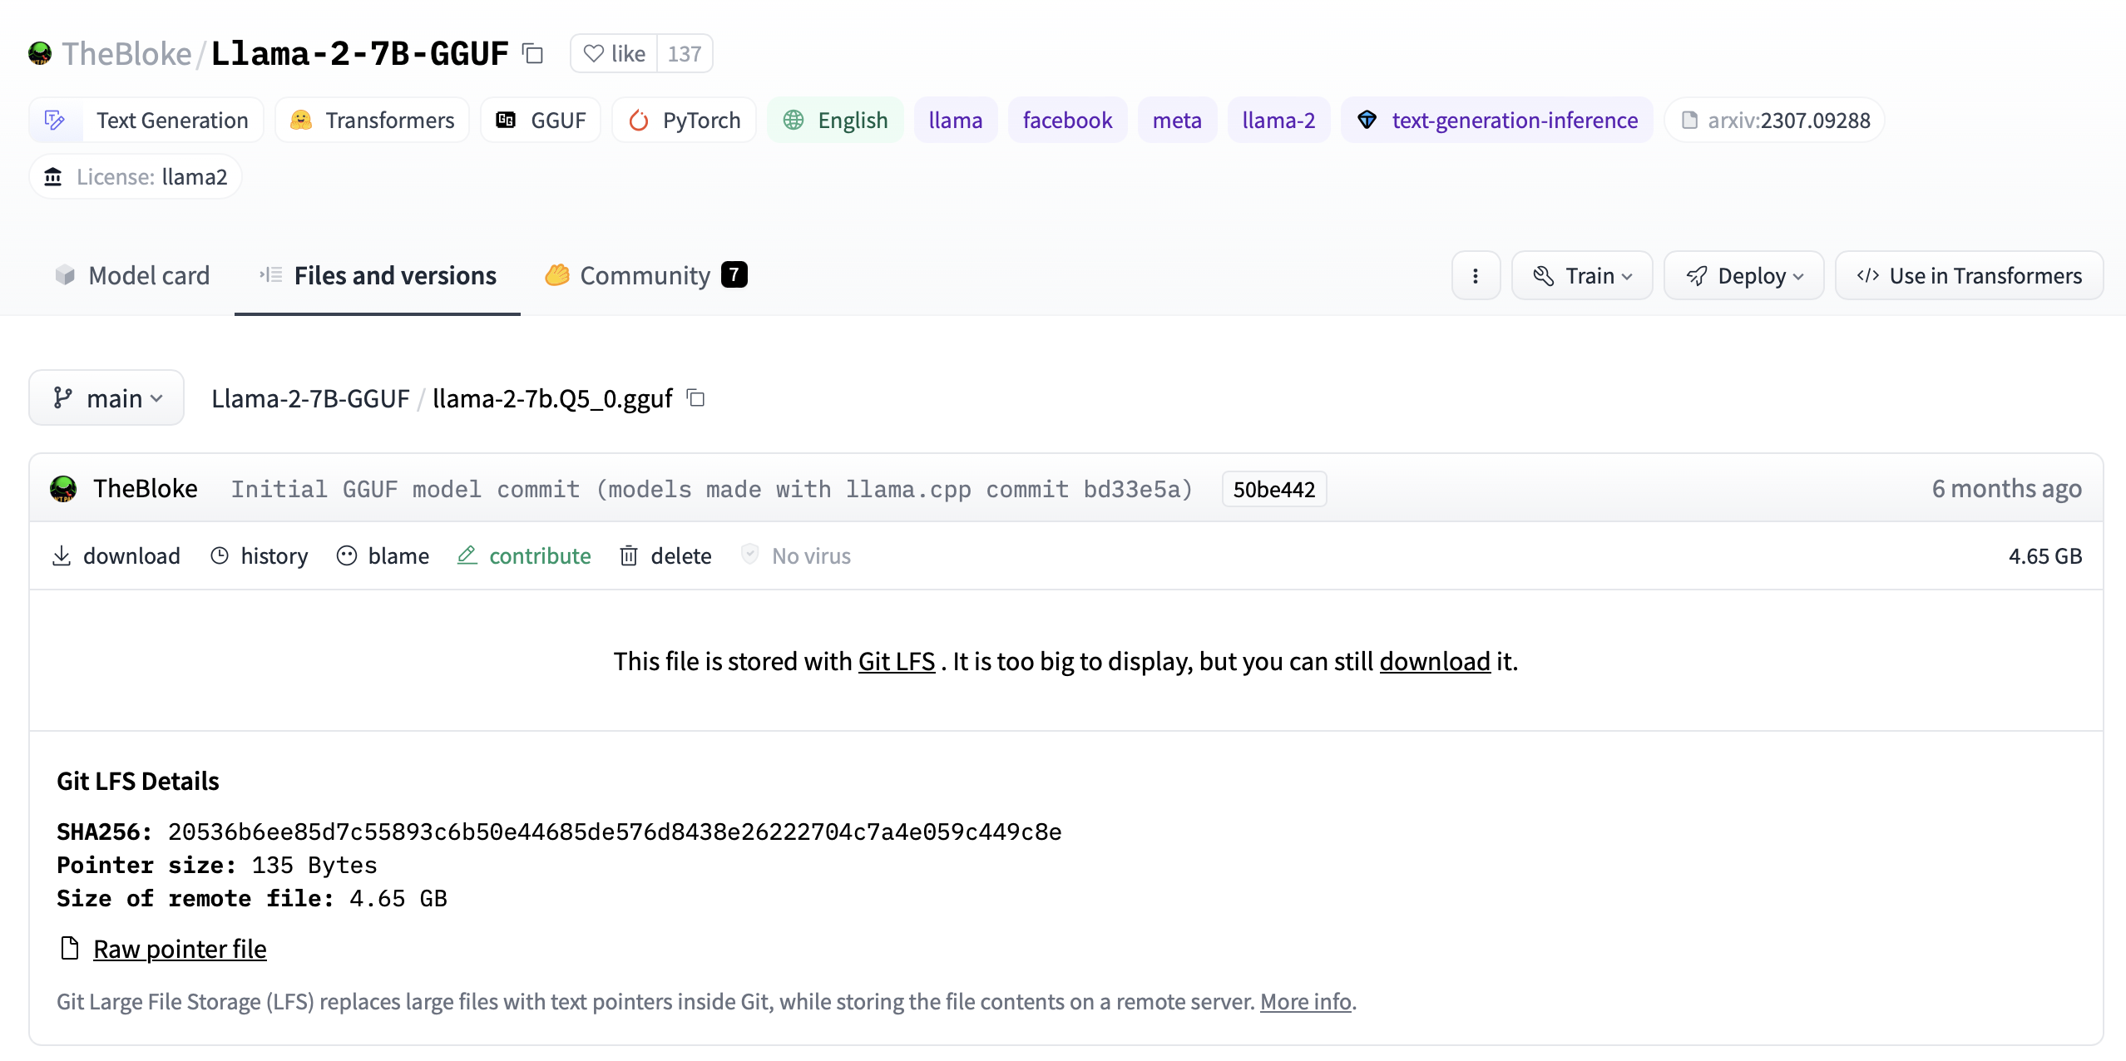The width and height of the screenshot is (2126, 1061).
Task: Select the Transformers library tag
Action: 372,121
